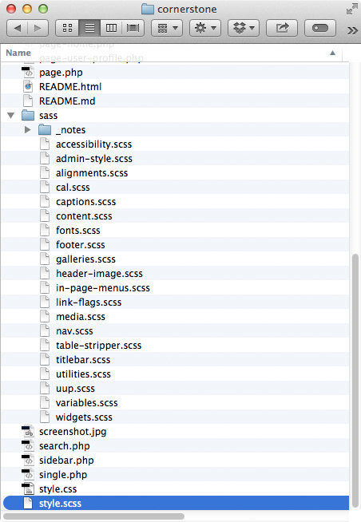The width and height of the screenshot is (361, 522).
Task: Click the nav.scss document icon
Action: [x=45, y=331]
